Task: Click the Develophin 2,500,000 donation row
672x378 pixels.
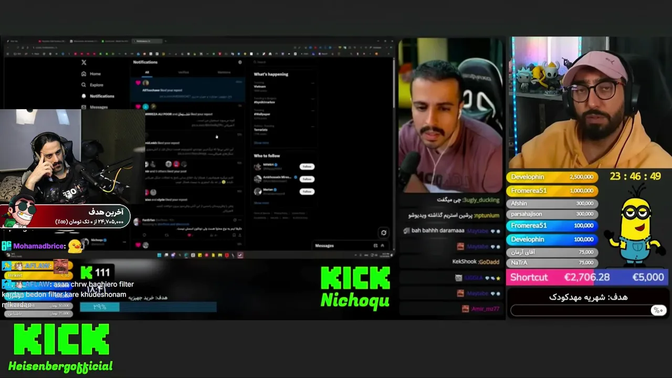Action: [x=552, y=177]
